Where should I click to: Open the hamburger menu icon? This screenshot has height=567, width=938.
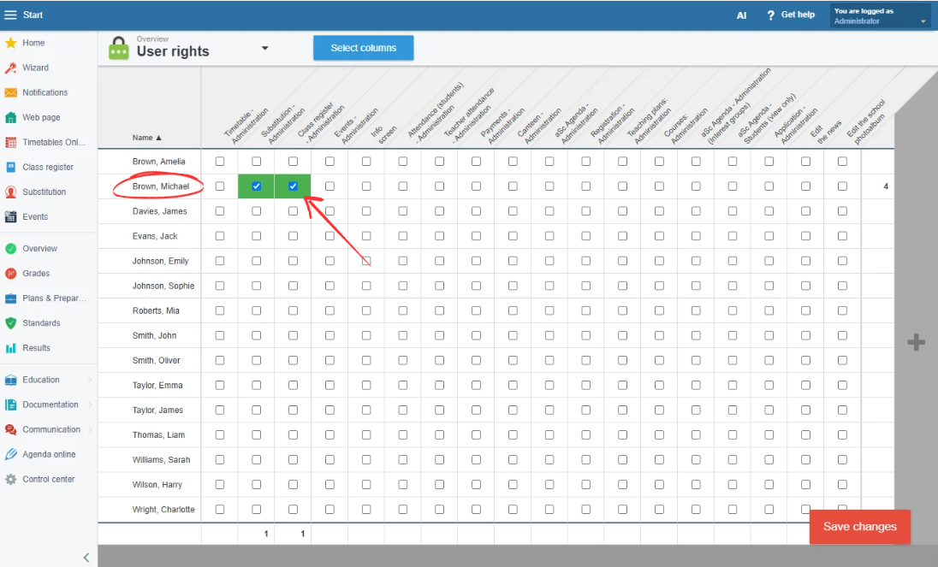tap(10, 15)
